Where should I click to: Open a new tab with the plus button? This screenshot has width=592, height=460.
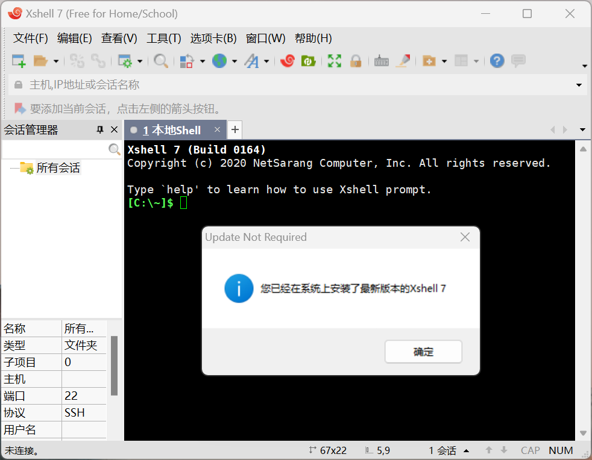tap(235, 129)
